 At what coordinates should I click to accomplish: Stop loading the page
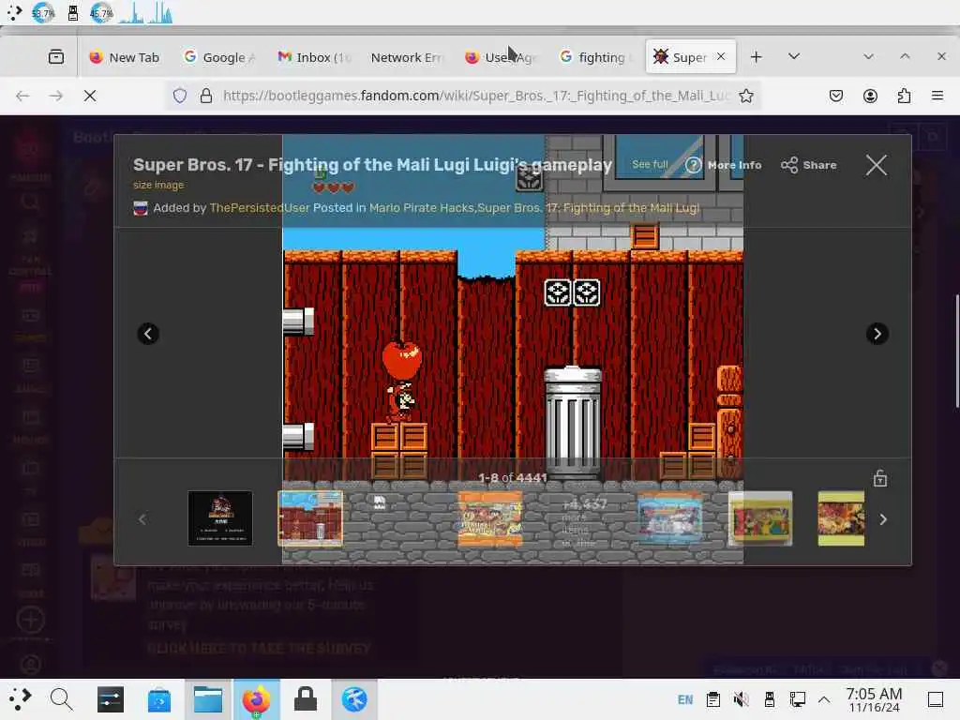point(90,96)
